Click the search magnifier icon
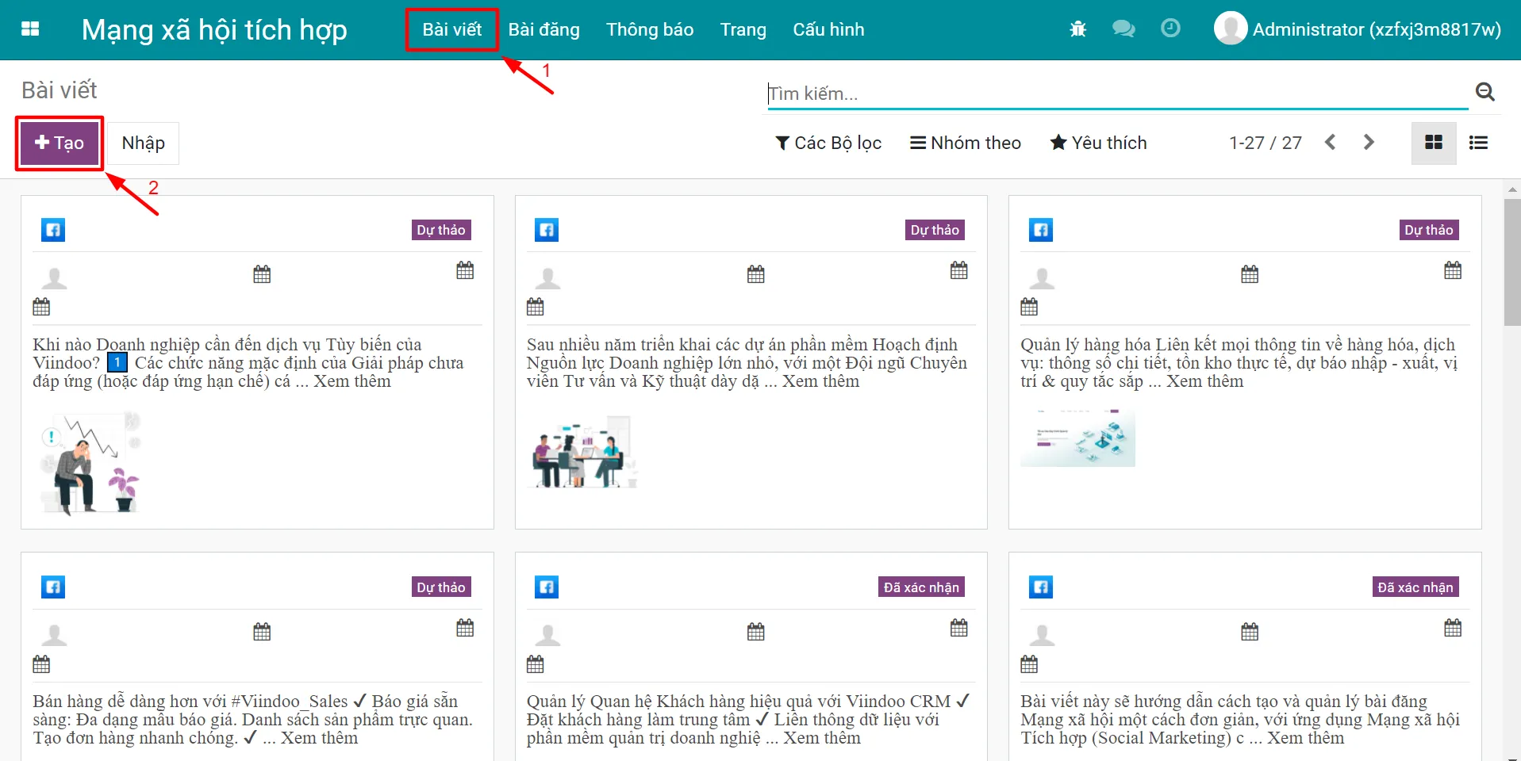 click(x=1485, y=92)
